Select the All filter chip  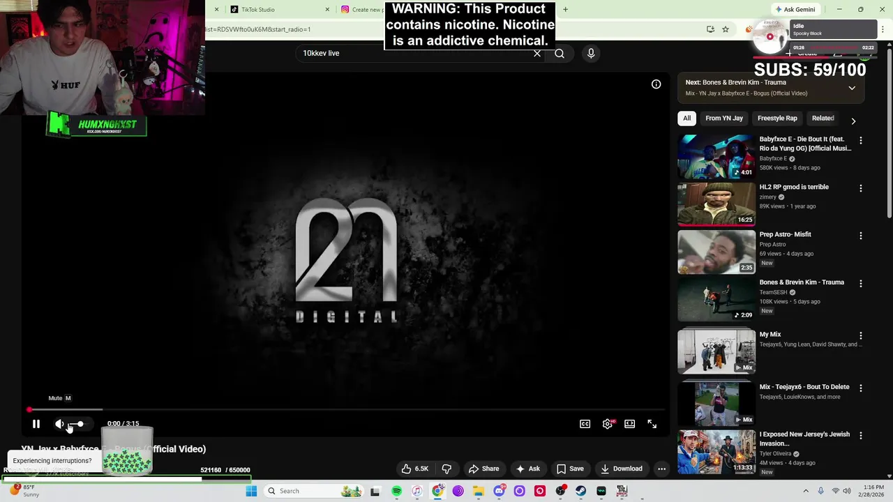click(686, 118)
